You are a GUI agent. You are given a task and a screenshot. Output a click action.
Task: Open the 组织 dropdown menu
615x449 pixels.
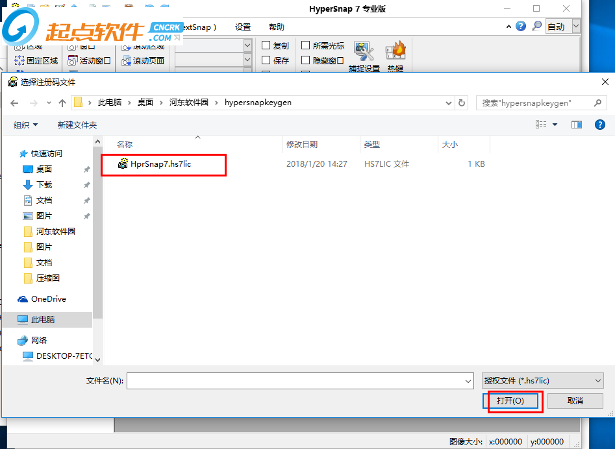[x=25, y=125]
